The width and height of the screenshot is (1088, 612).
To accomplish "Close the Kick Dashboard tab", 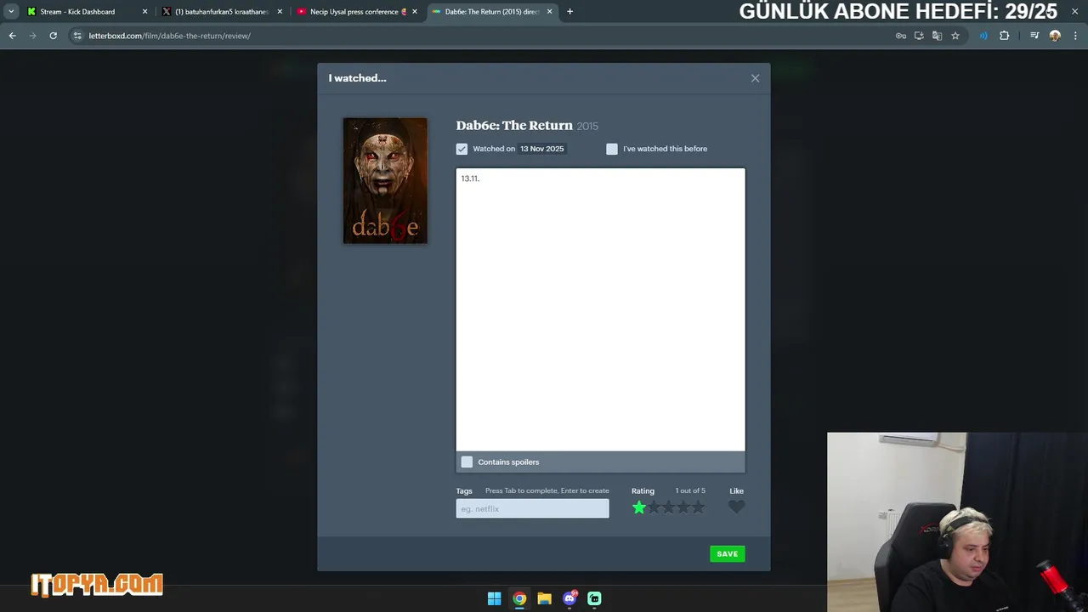I will (144, 12).
